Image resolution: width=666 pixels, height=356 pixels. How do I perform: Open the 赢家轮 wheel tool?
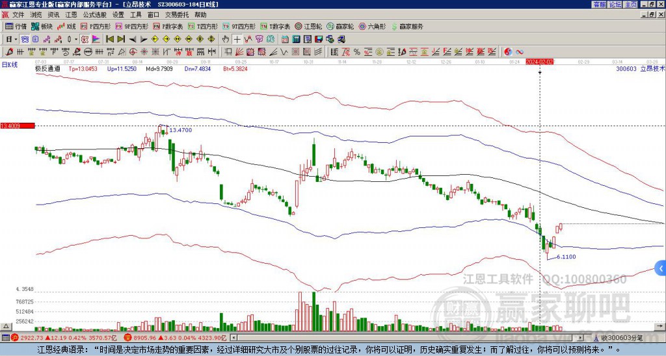(340, 26)
